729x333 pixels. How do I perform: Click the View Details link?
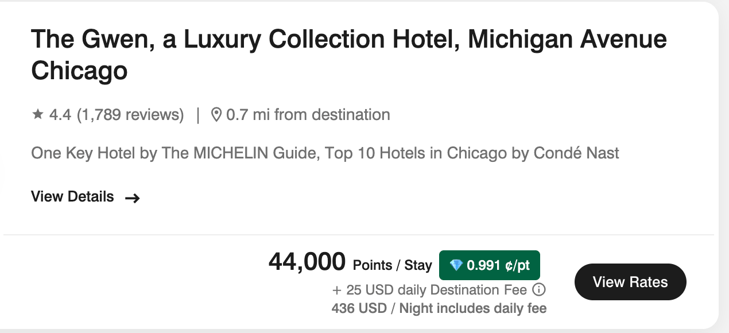(73, 197)
